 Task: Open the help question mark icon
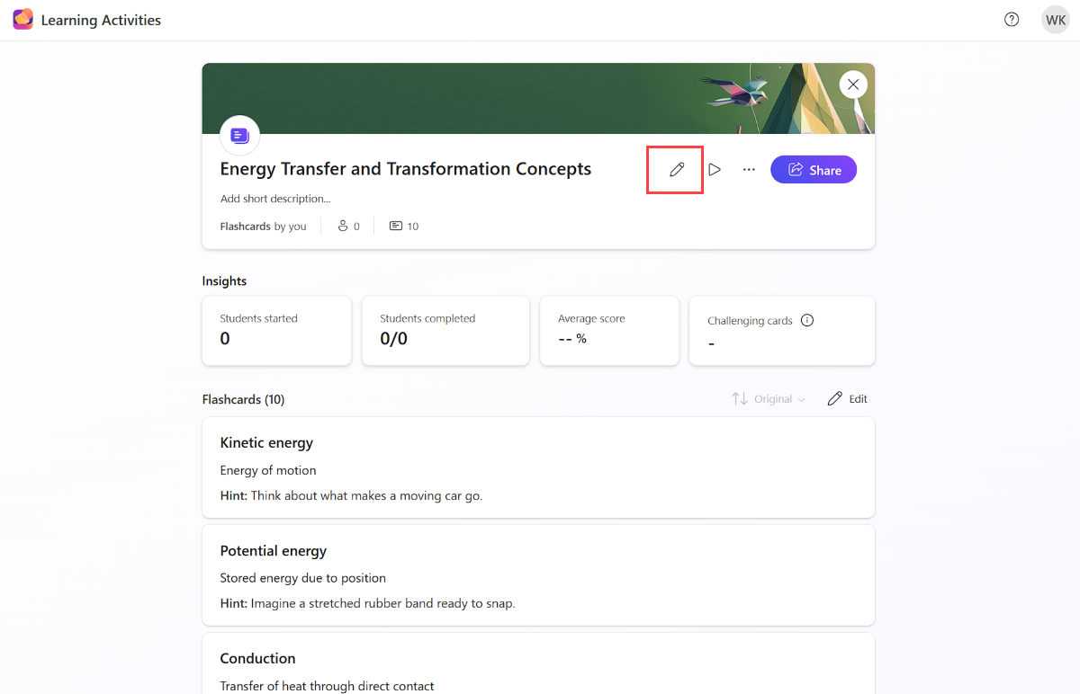coord(1012,20)
